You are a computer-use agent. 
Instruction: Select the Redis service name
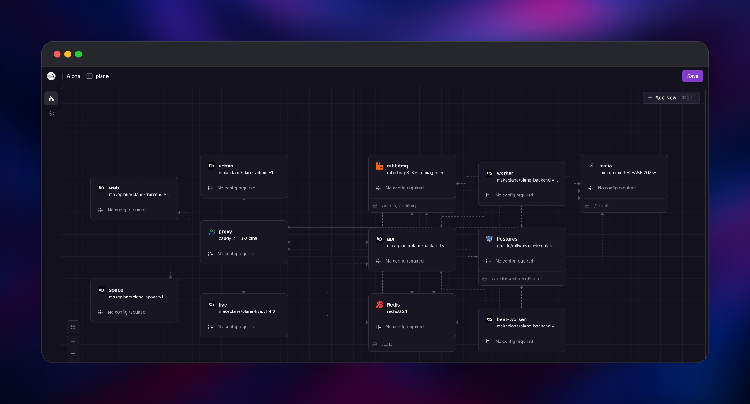pyautogui.click(x=394, y=305)
